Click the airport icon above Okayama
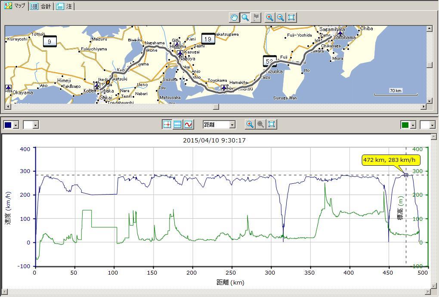439x297 pixels. [x=9, y=88]
